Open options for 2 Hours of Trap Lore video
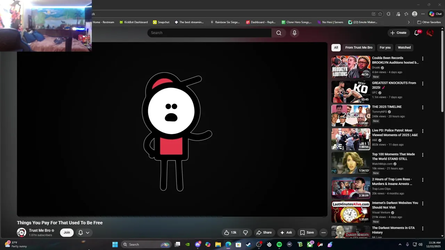 tap(423, 180)
